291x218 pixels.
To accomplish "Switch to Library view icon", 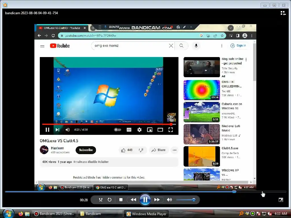I will pyautogui.click(x=283, y=13).
